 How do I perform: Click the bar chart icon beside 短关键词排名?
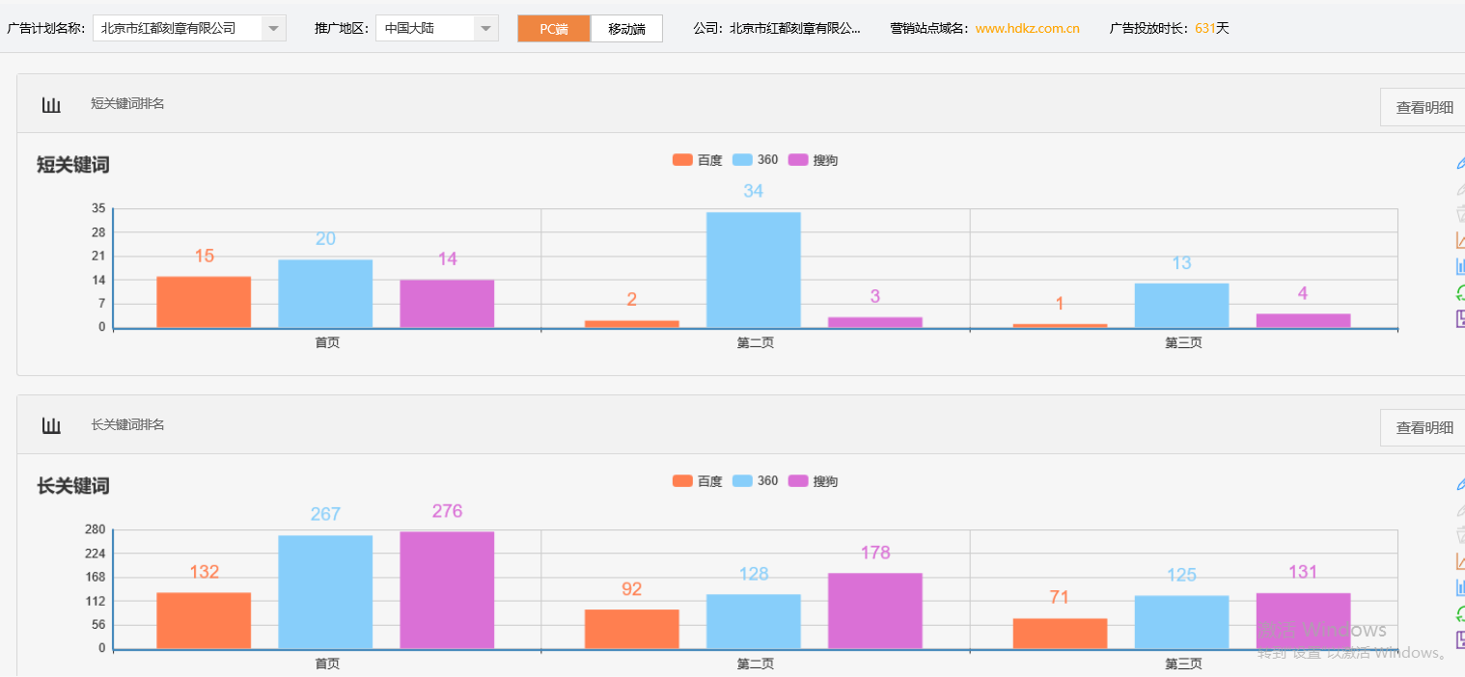click(51, 104)
